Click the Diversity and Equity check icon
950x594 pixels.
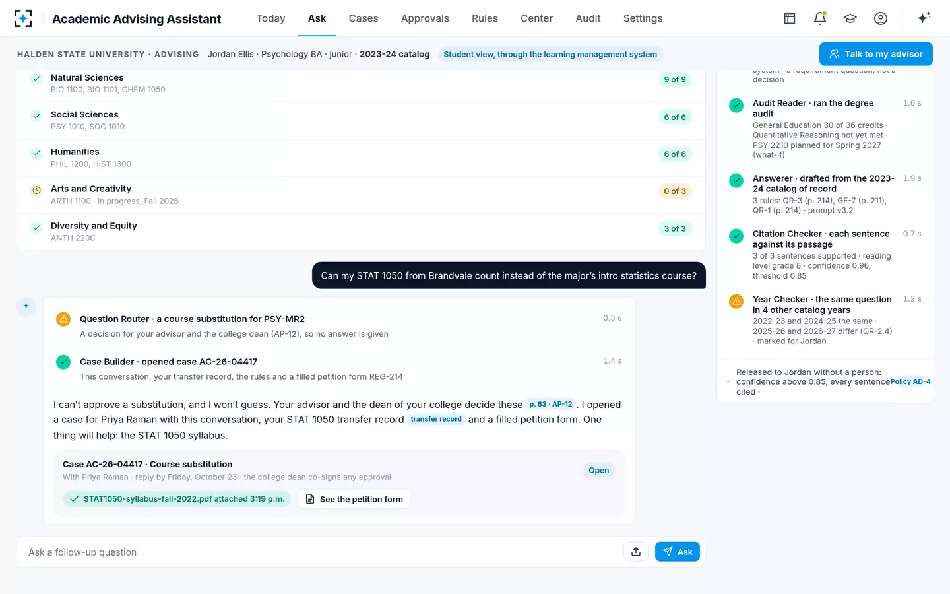pyautogui.click(x=37, y=228)
